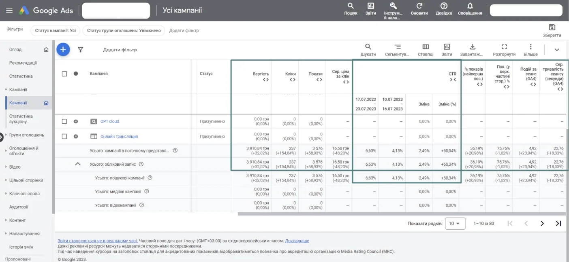Image resolution: width=569 pixels, height=262 pixels.
Task: Open the hamburger main menu
Action: click(x=9, y=11)
